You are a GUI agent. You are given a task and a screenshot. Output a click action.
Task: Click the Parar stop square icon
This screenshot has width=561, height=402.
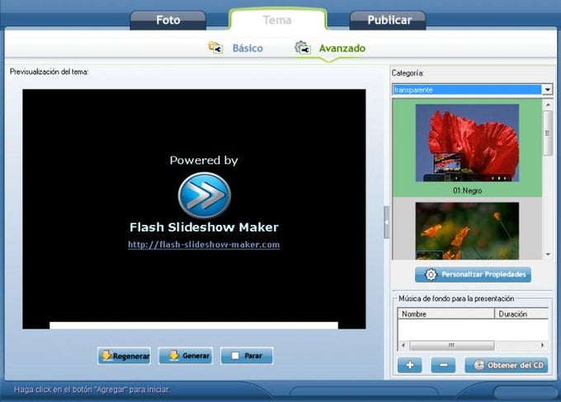235,356
